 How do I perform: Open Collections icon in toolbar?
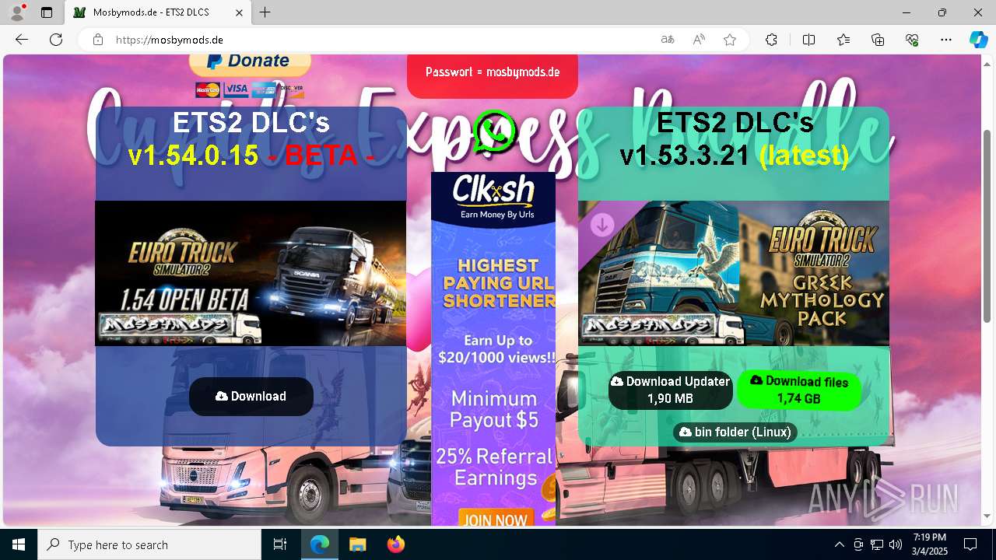tap(878, 40)
